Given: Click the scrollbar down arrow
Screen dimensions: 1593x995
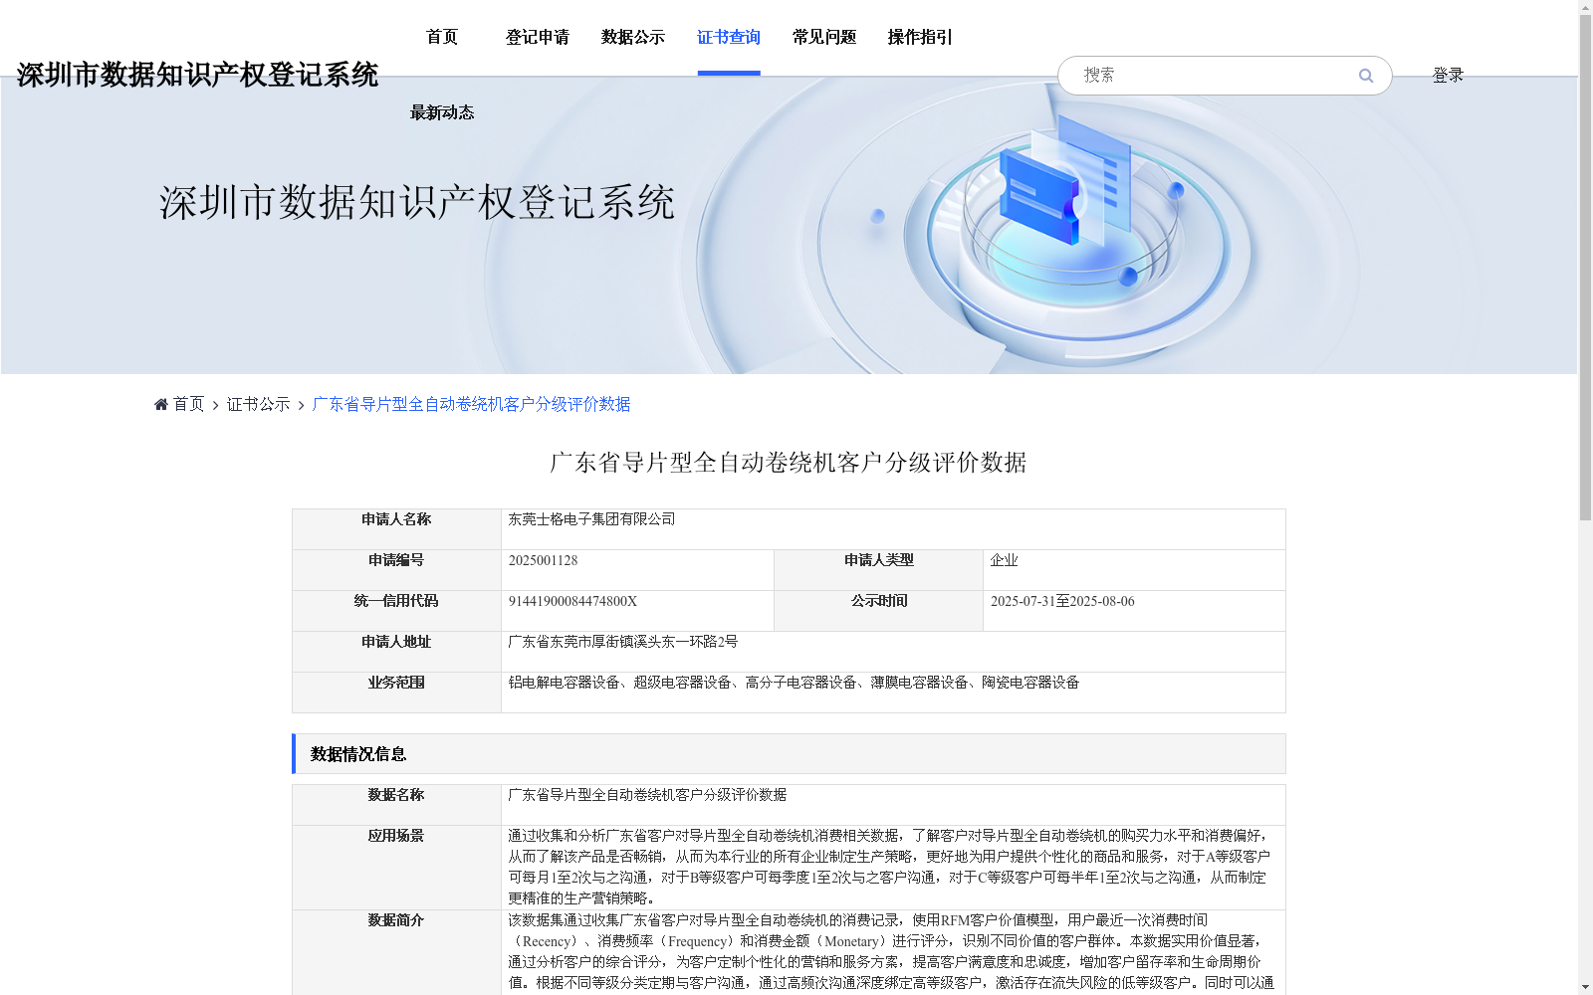Looking at the screenshot, I should 1585,987.
